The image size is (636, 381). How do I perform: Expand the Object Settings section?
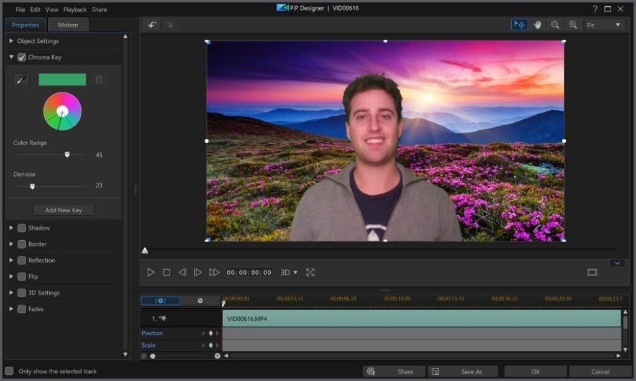click(11, 41)
